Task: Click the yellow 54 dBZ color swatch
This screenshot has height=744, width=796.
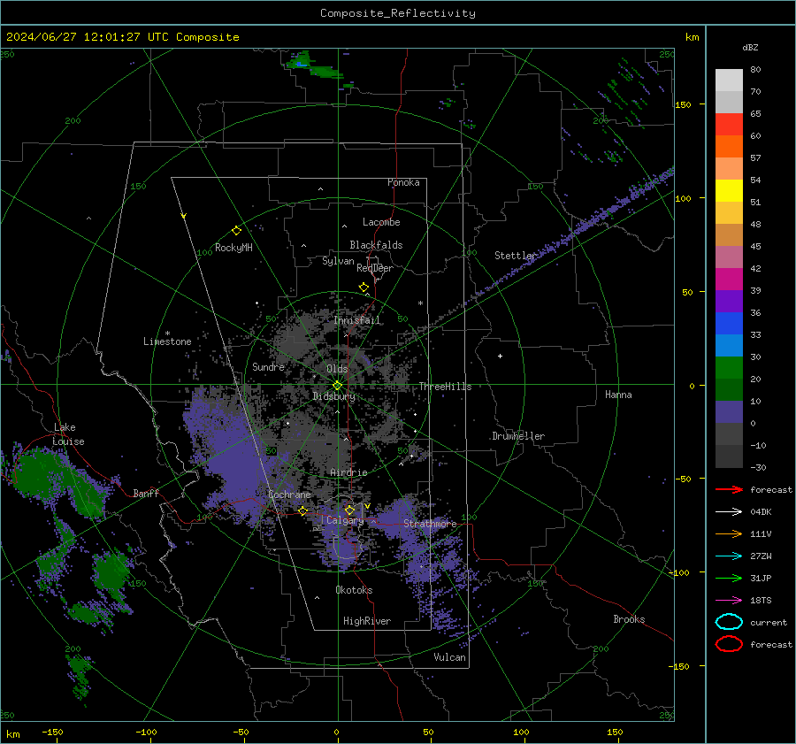Action: (x=729, y=190)
